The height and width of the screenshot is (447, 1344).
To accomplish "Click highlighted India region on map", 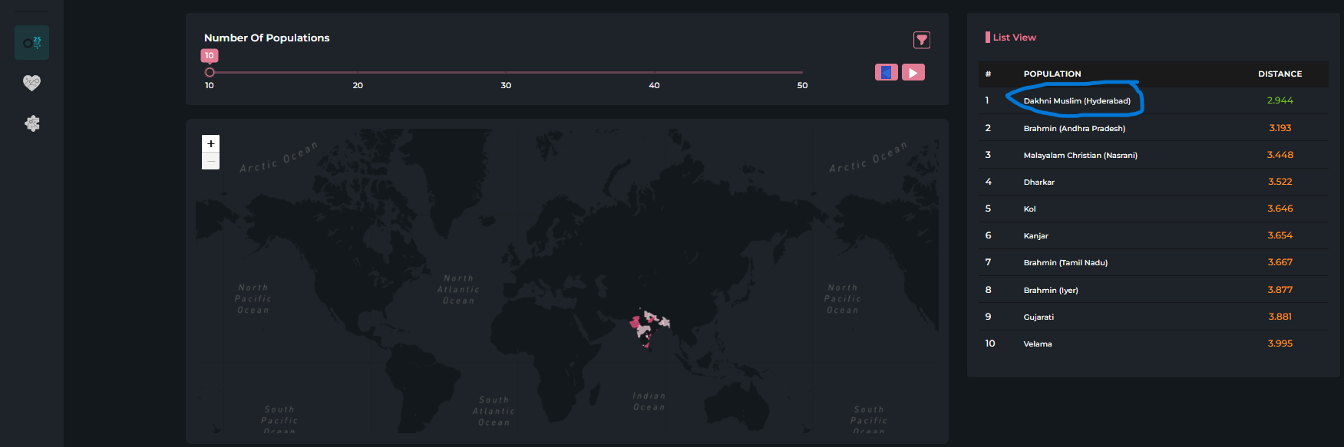I will [642, 327].
